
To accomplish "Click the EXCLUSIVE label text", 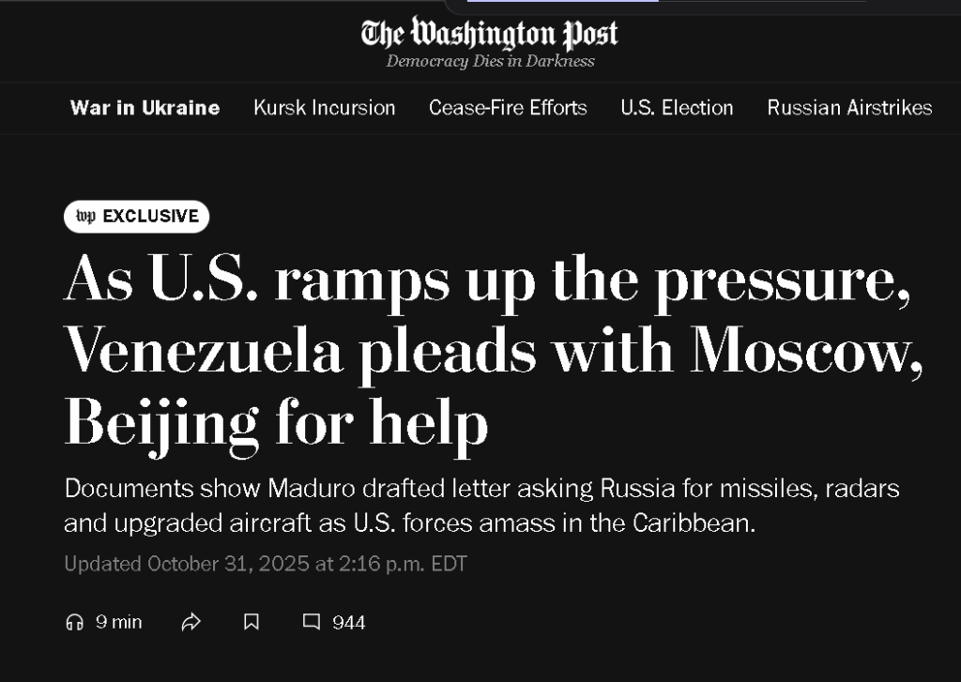I will [150, 217].
